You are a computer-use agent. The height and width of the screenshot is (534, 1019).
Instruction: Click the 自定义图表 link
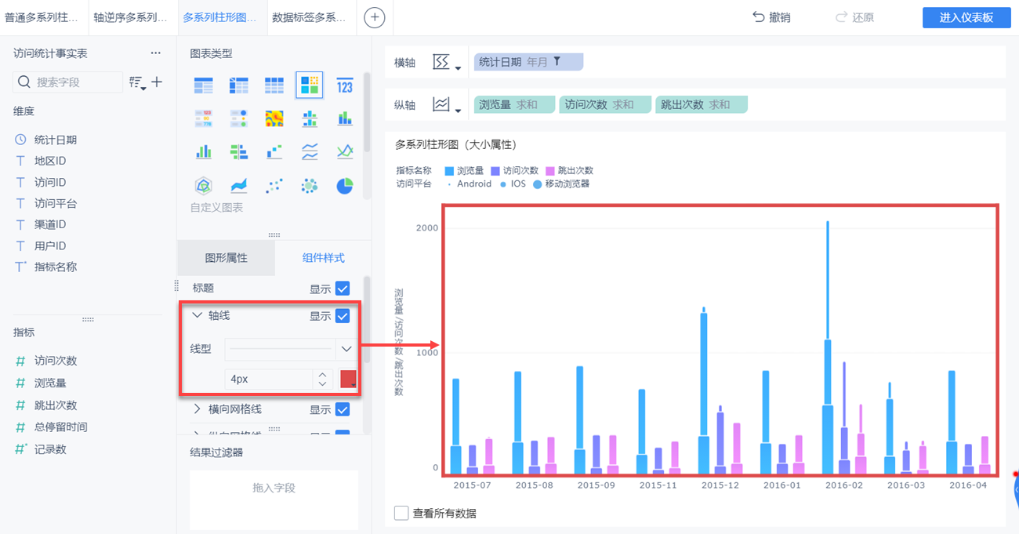pyautogui.click(x=216, y=208)
